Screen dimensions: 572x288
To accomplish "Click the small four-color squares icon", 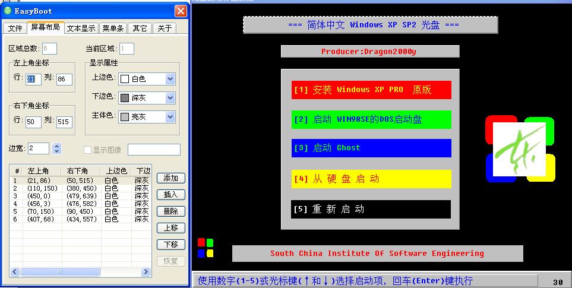I will tap(206, 248).
